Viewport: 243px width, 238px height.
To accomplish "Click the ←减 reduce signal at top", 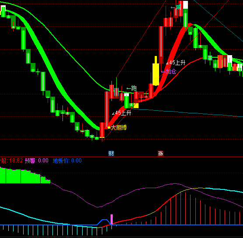I will 176,7.
